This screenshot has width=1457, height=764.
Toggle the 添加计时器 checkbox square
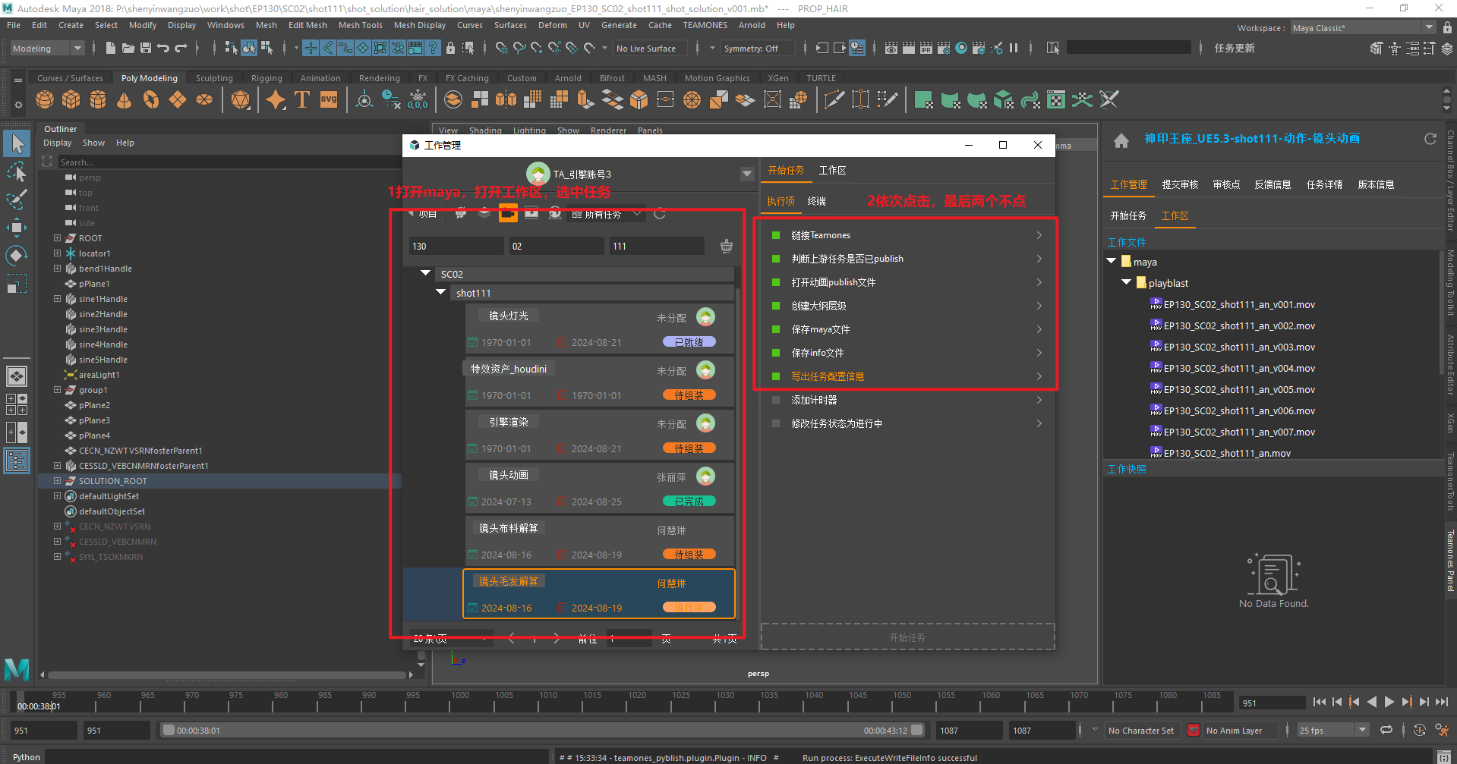(775, 400)
